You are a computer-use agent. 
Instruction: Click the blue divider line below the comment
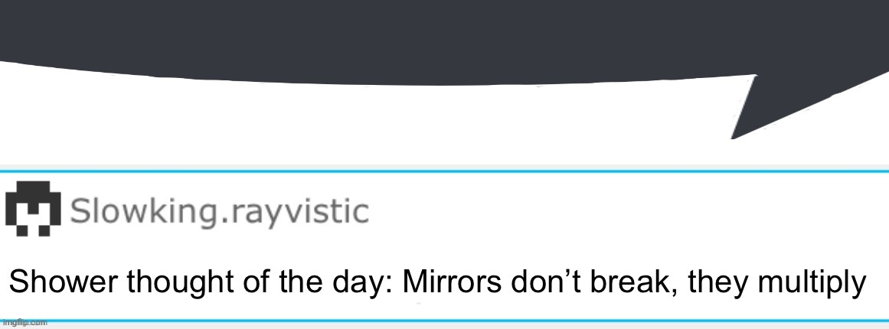tap(444, 321)
